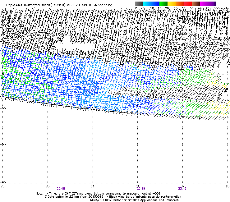Click the '-60' latitude axis label
230x202 pixels.
click(3, 182)
